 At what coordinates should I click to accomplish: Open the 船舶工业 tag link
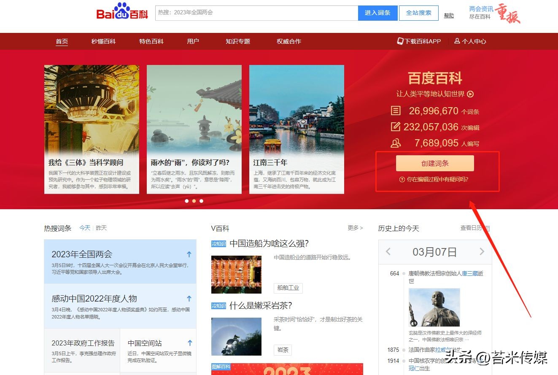click(x=288, y=288)
